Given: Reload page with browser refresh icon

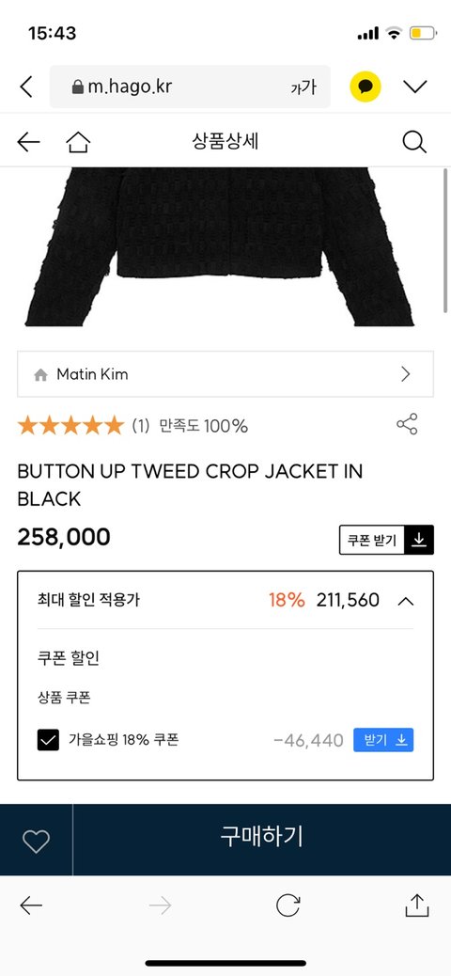Looking at the screenshot, I should click(288, 905).
